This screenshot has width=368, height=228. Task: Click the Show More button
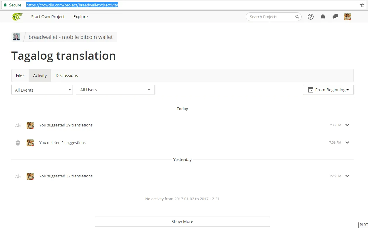pos(182,222)
